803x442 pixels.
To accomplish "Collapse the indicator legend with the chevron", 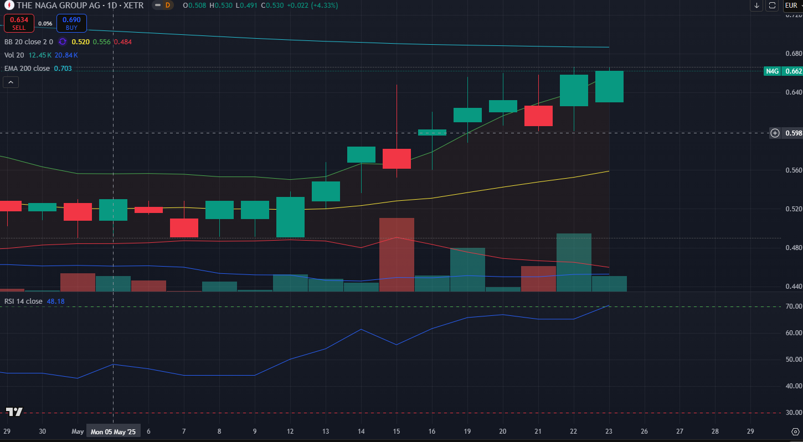I will (11, 82).
